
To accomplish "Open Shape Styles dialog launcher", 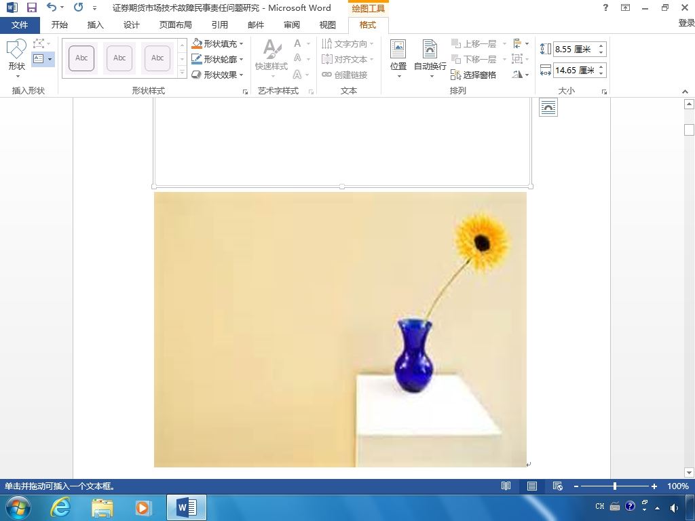I will point(245,92).
